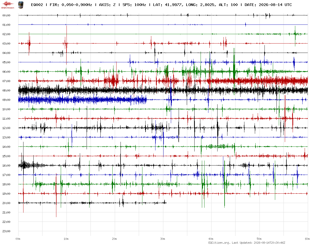Click the 20:00 hour label

point(6,203)
